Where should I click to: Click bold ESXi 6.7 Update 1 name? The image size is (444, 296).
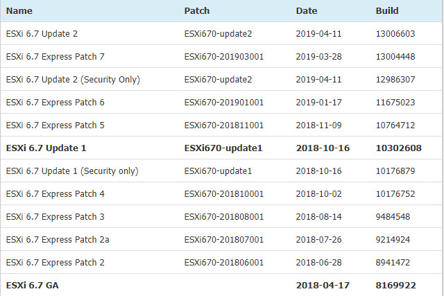click(x=46, y=148)
